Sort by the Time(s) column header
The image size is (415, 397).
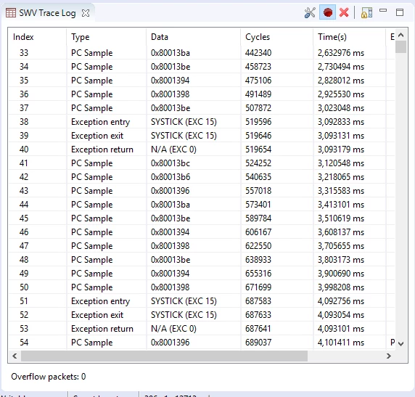332,37
